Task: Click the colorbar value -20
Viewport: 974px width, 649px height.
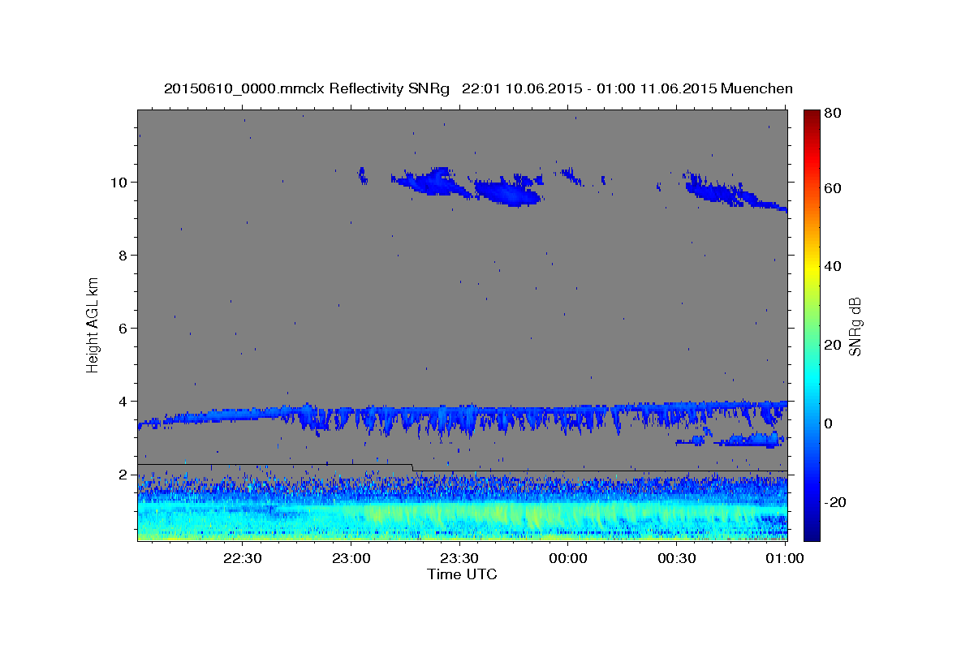Action: [x=834, y=502]
